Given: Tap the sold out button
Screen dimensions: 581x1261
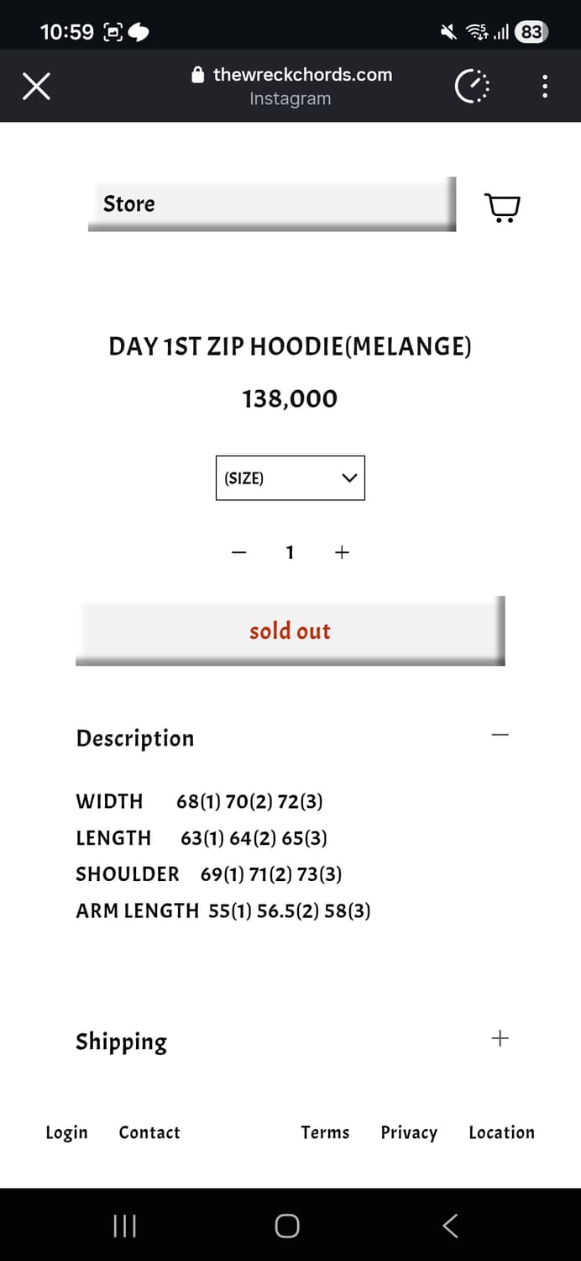Looking at the screenshot, I should coord(290,630).
